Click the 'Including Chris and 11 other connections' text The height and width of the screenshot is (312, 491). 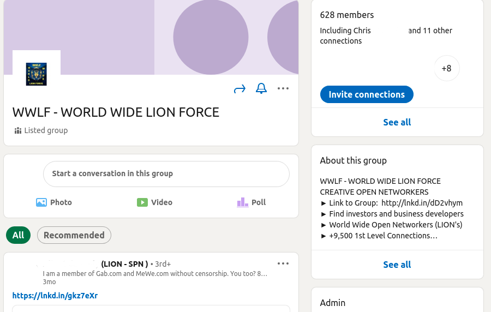click(386, 35)
